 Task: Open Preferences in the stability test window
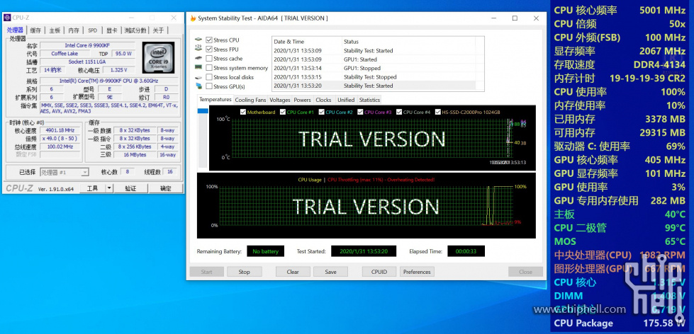coord(417,272)
